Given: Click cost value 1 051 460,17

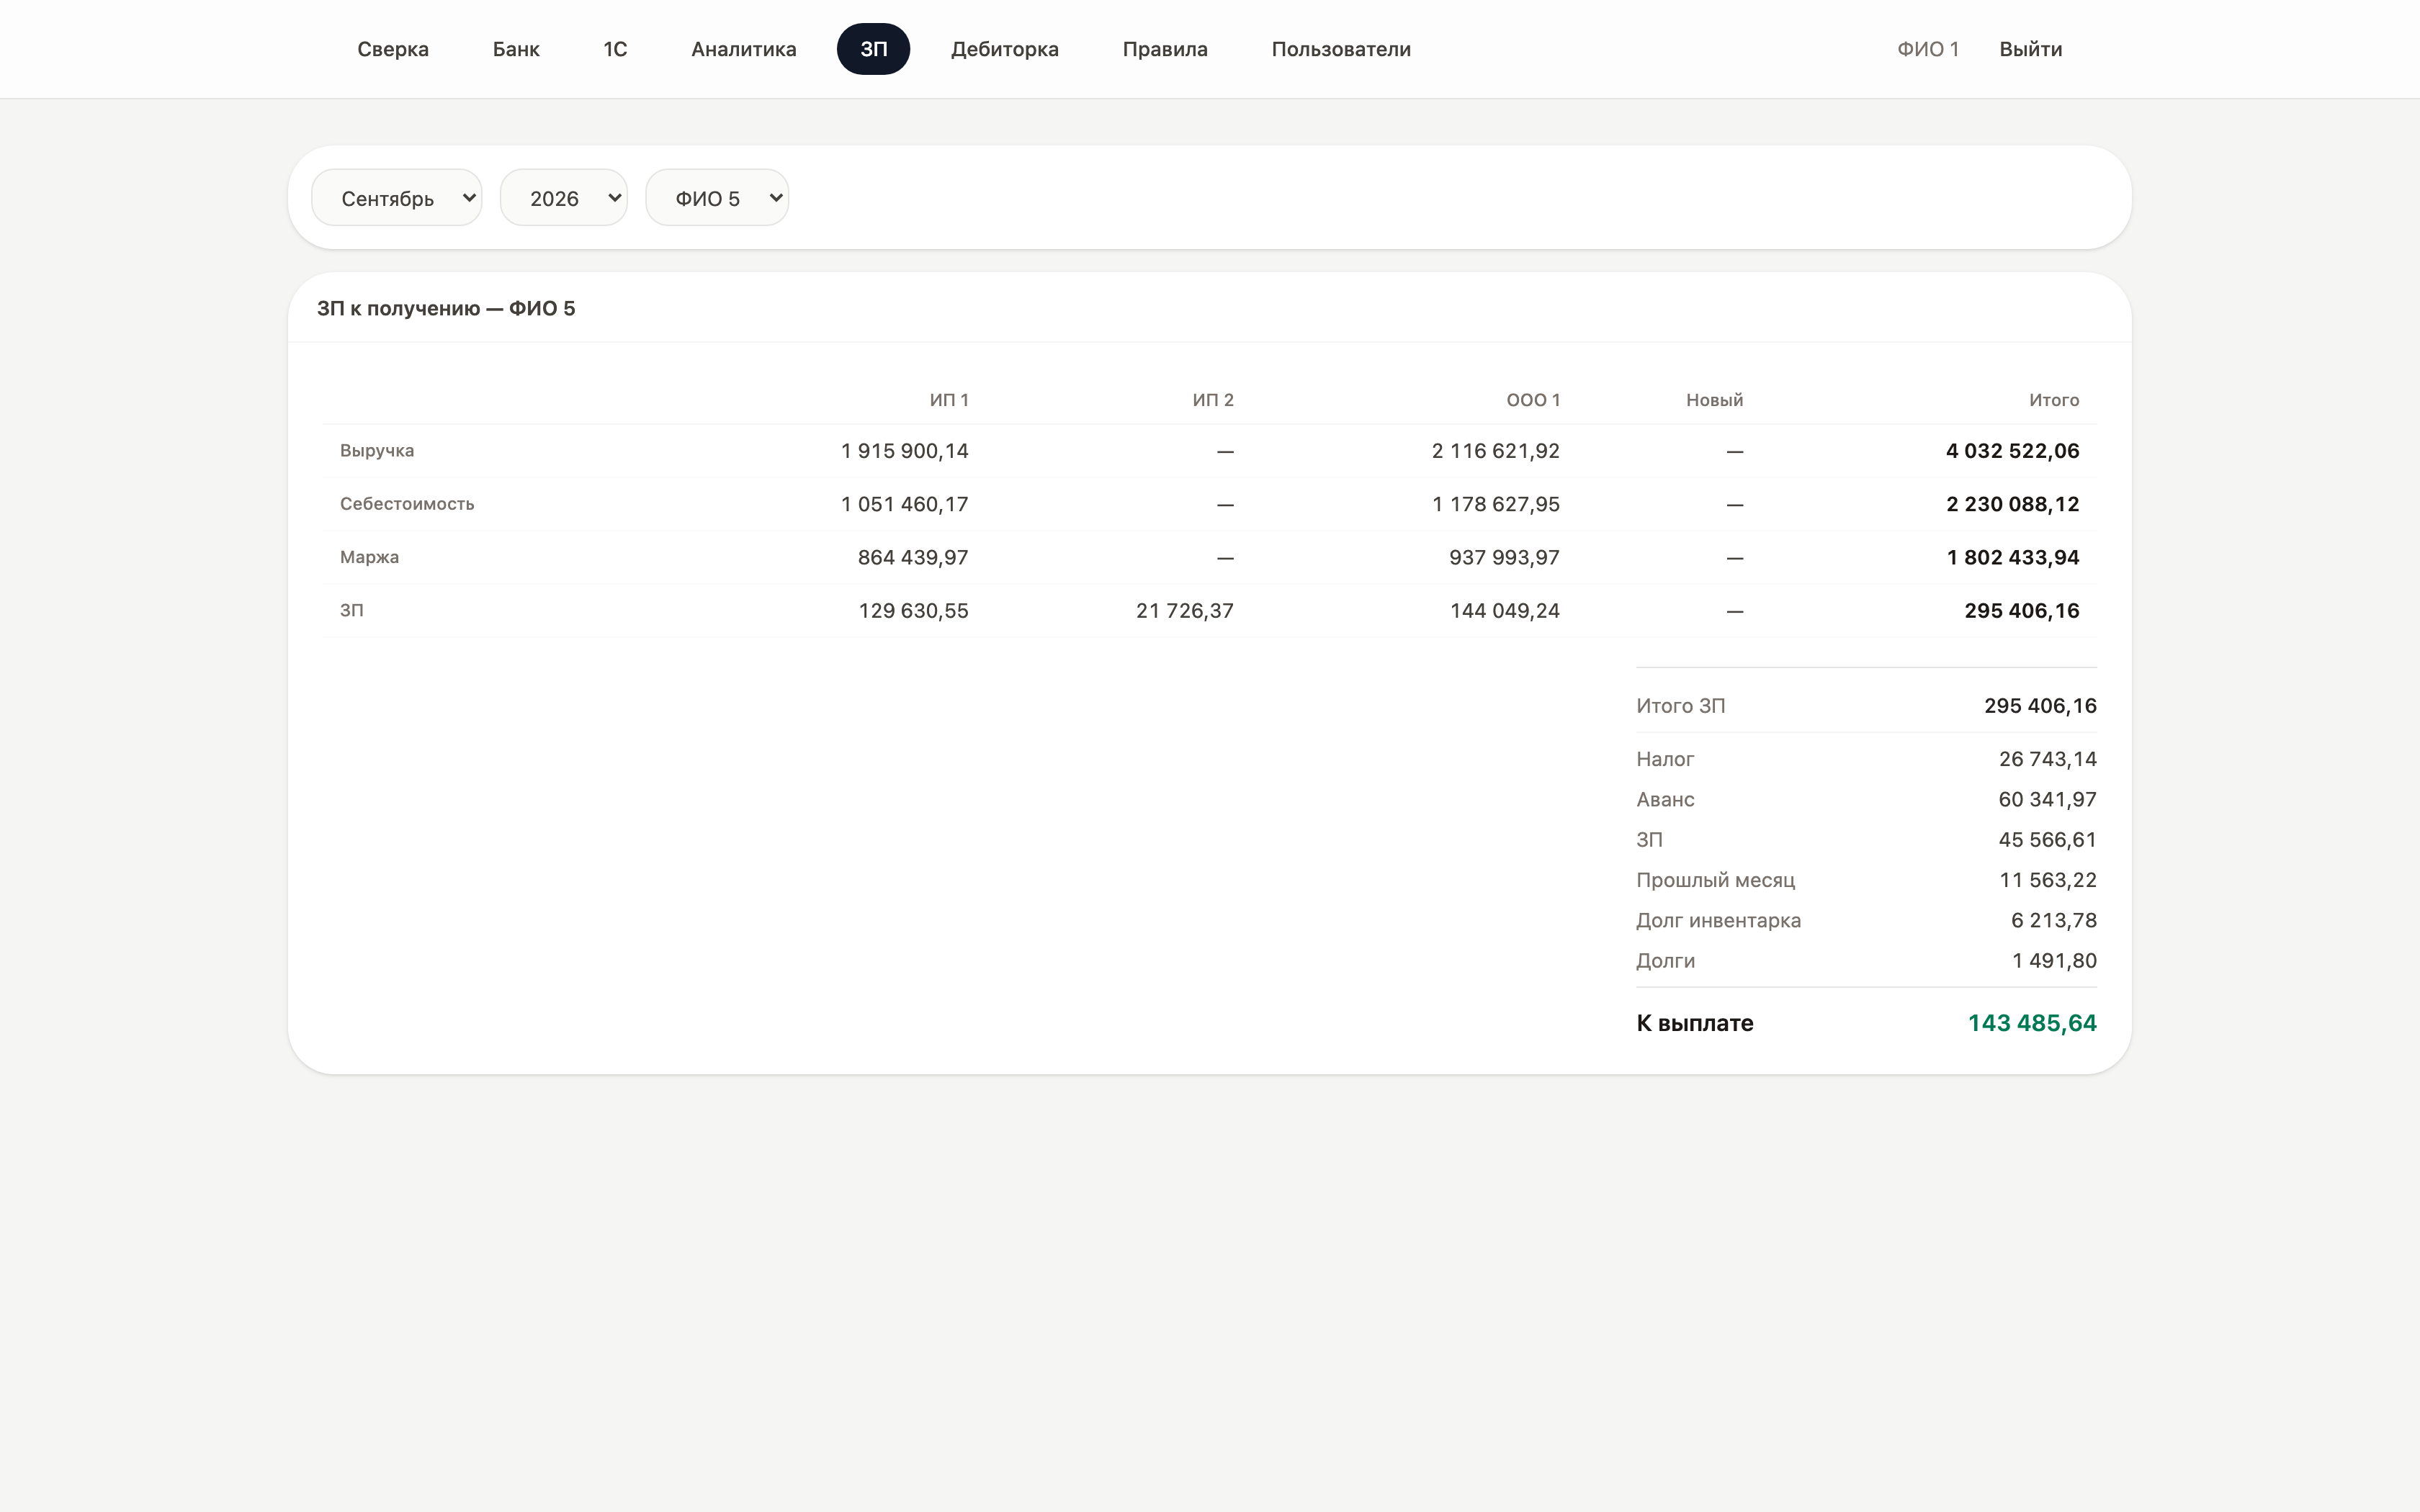Looking at the screenshot, I should (905, 504).
